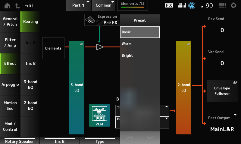Go to the Home screen icon
This screenshot has width=241, height=144.
(7, 5)
